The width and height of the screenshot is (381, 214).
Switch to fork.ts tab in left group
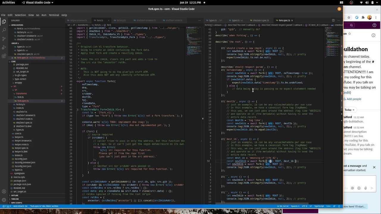[x=100, y=21]
